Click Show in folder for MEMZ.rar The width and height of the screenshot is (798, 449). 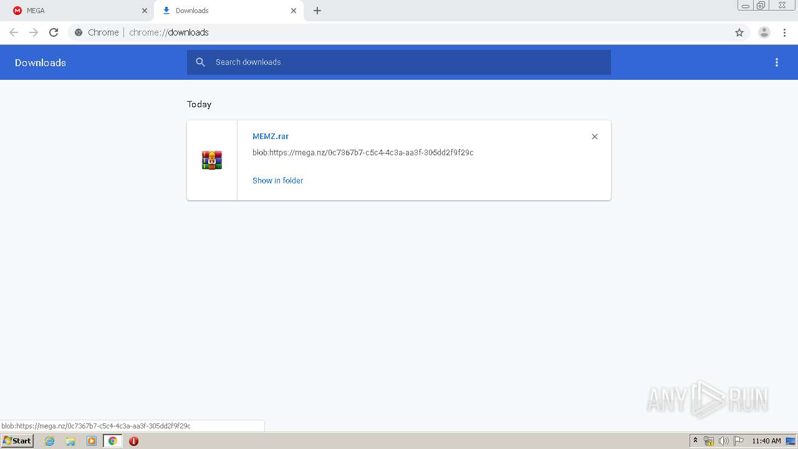pyautogui.click(x=277, y=180)
